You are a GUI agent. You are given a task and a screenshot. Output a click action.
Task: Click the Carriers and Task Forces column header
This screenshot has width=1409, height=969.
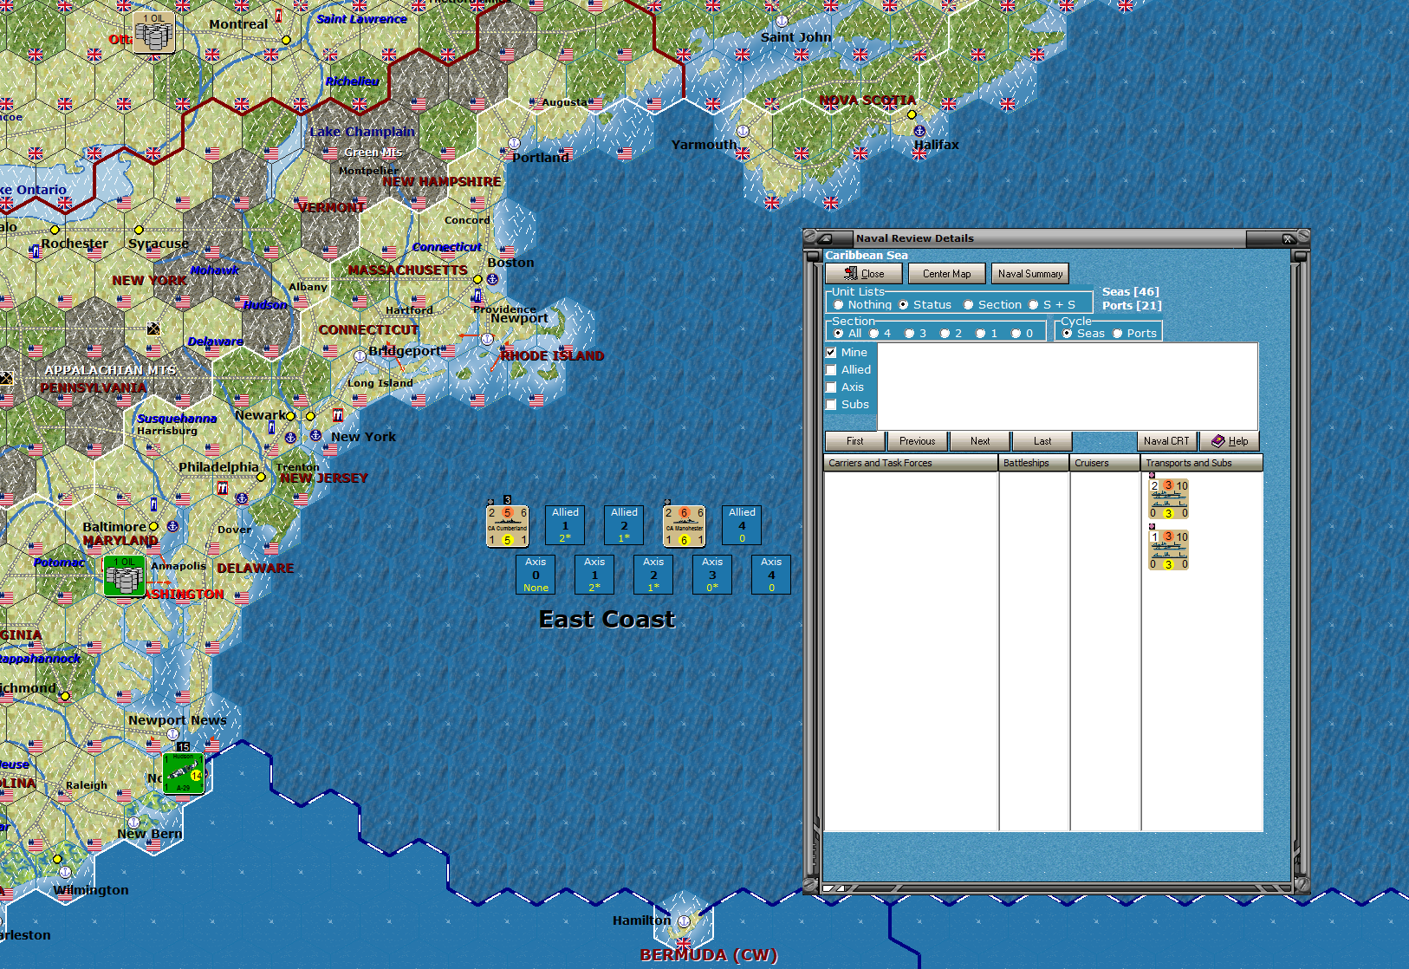point(911,464)
